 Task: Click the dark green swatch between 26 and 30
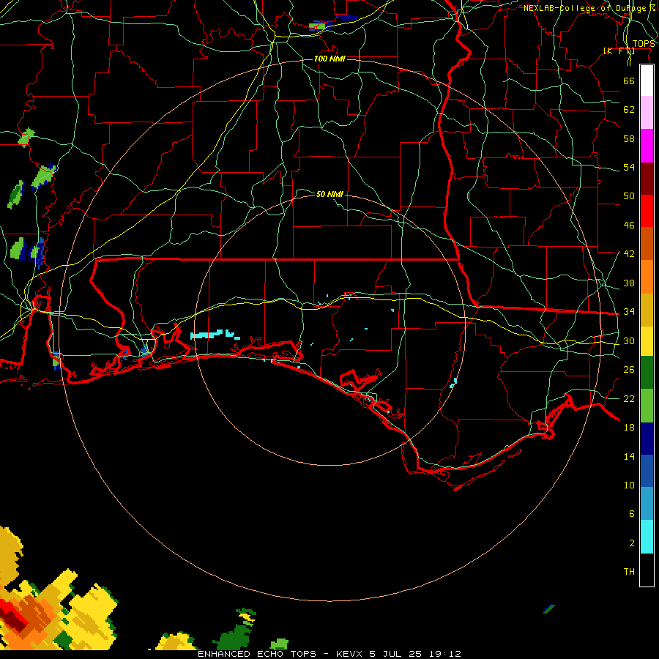click(x=647, y=373)
